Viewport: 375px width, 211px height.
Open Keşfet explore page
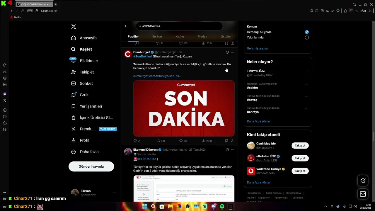[81, 49]
